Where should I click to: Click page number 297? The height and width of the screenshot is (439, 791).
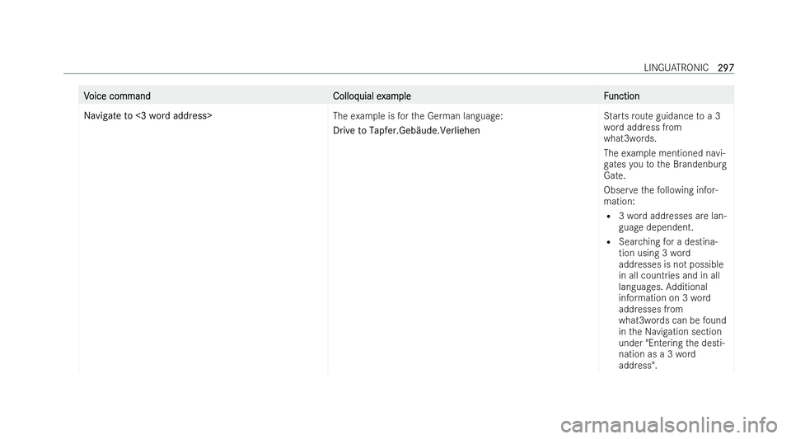point(725,68)
